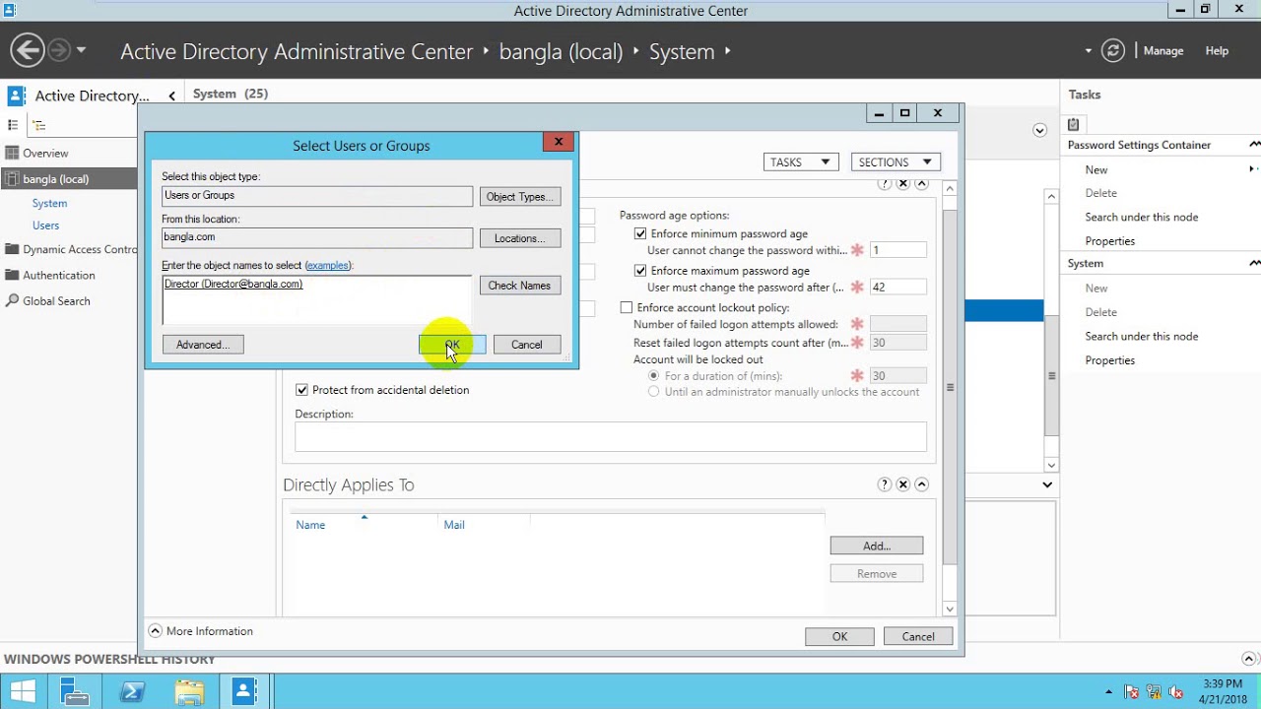Click Add button in Directly Applies To
Screen dimensions: 1261x709
pos(877,546)
